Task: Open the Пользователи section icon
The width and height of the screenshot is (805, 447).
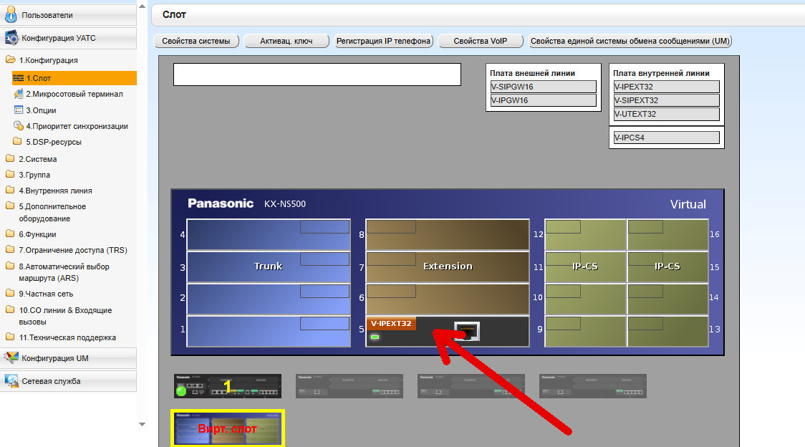Action: pyautogui.click(x=11, y=15)
